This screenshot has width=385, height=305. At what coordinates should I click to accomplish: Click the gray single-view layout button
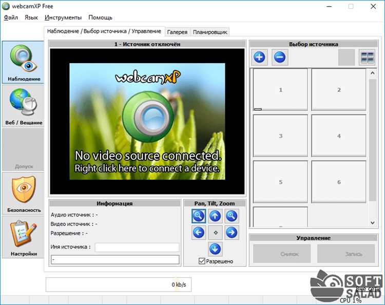(x=346, y=57)
